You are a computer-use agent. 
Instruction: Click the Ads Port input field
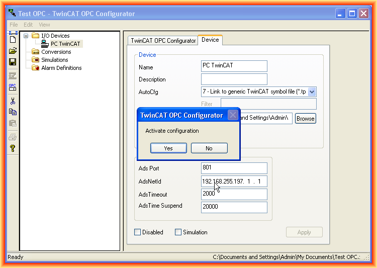(x=234, y=168)
